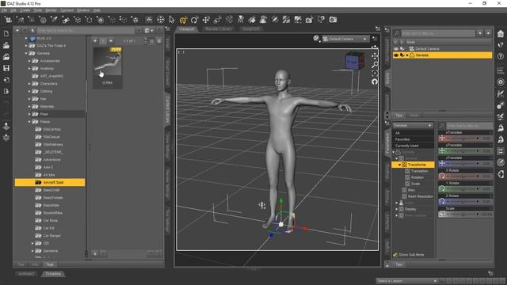Click the search magnifier icon in the Scene pane

coord(397,33)
